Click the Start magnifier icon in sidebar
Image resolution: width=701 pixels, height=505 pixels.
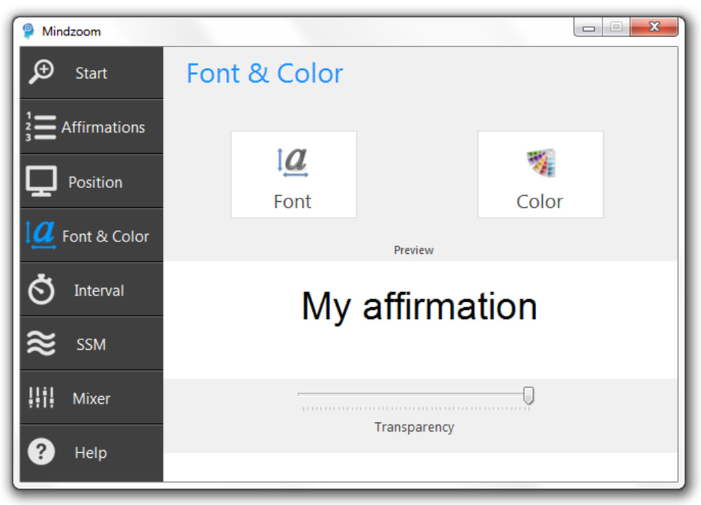(x=41, y=71)
